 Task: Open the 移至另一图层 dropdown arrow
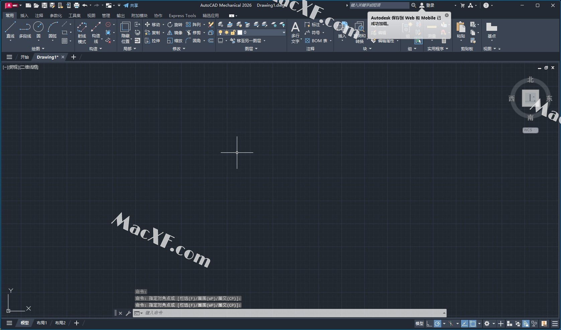(x=264, y=41)
